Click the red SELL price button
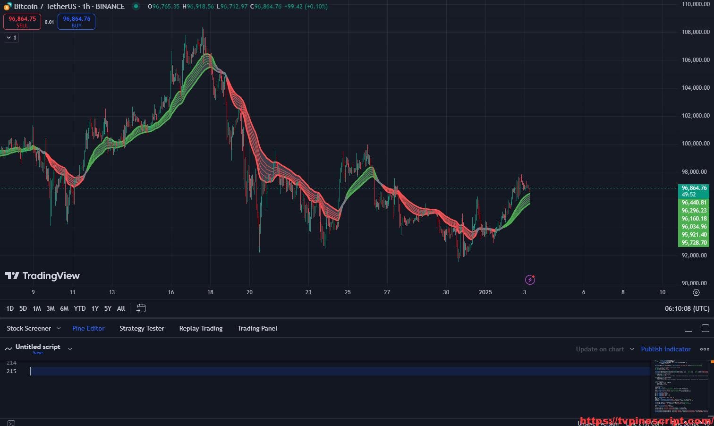Viewport: 714px width, 426px height. pos(22,22)
